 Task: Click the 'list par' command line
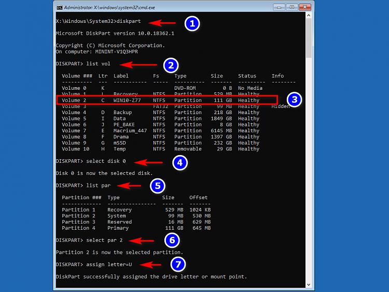(x=83, y=185)
